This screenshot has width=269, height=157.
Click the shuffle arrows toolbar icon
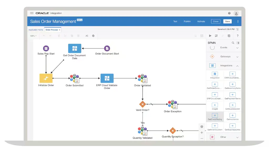(x=87, y=36)
